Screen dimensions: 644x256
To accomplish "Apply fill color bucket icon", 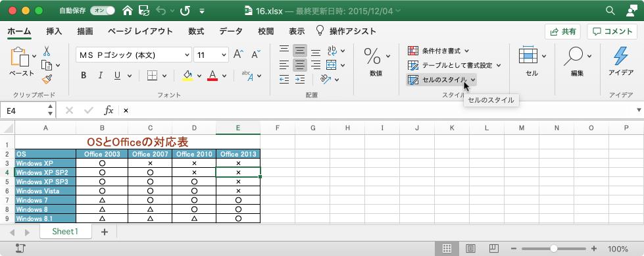I will pos(187,76).
